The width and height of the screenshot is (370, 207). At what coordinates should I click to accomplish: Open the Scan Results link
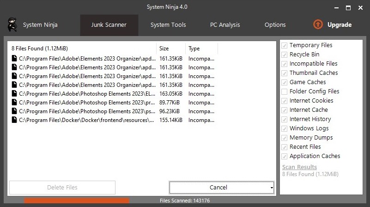coord(299,167)
